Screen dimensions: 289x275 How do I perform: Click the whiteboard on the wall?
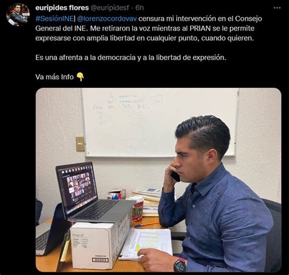(x=160, y=123)
